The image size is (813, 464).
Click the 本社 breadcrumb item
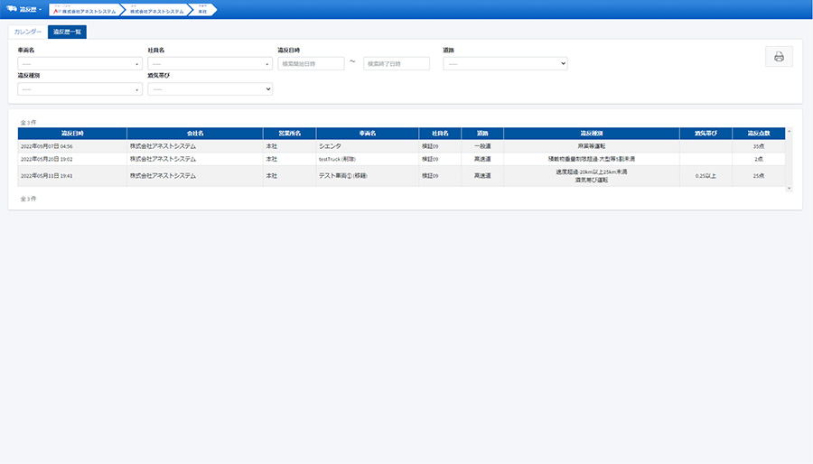(x=202, y=10)
